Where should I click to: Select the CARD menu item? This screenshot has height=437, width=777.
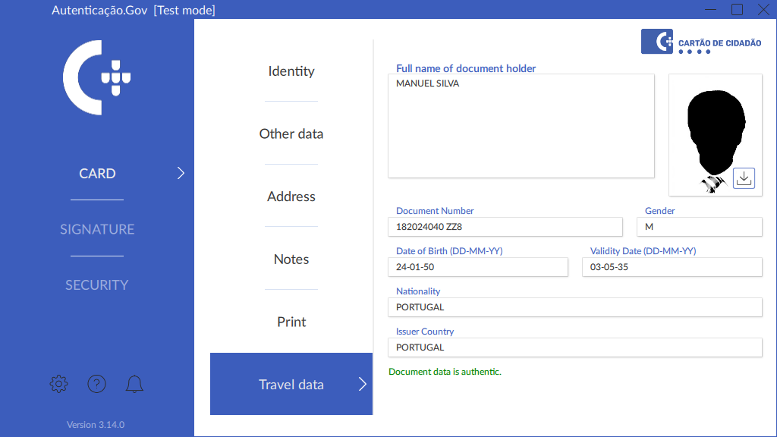pyautogui.click(x=97, y=174)
